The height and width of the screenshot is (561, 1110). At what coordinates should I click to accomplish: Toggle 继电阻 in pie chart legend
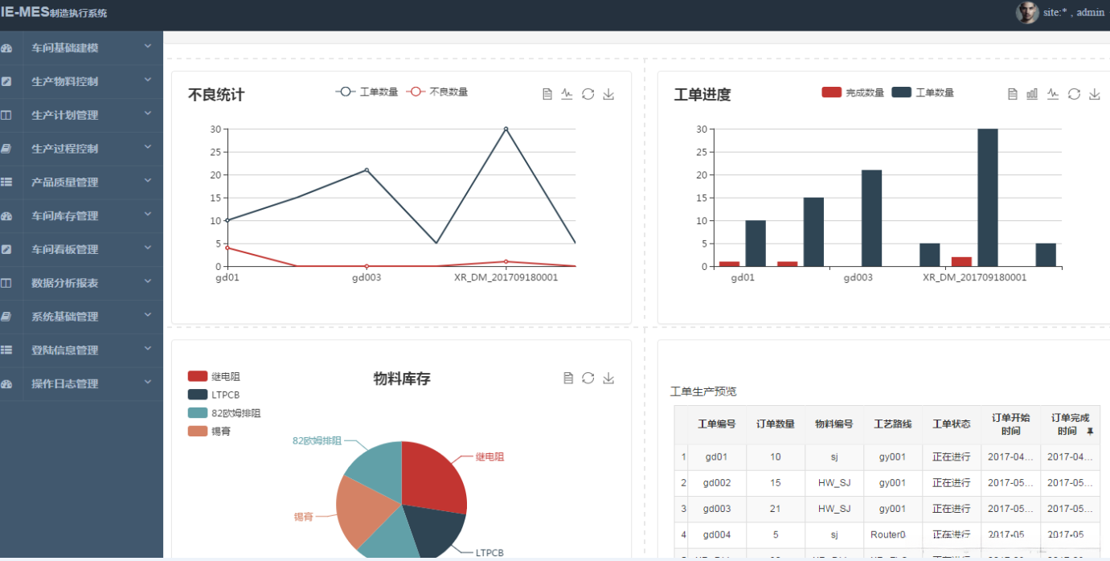click(x=214, y=376)
